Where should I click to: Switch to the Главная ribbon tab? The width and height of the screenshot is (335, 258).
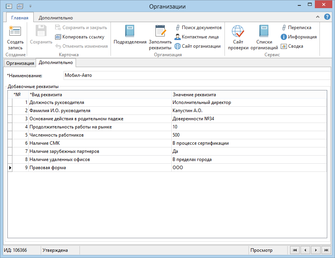tap(20, 18)
